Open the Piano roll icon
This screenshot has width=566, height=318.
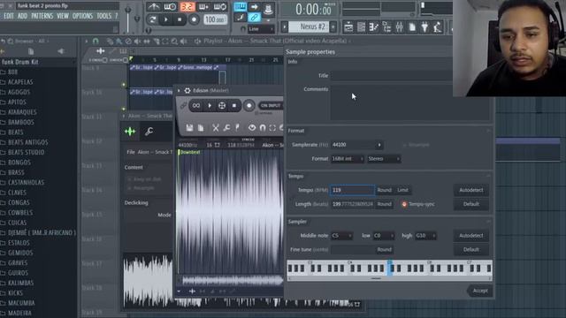point(374,27)
